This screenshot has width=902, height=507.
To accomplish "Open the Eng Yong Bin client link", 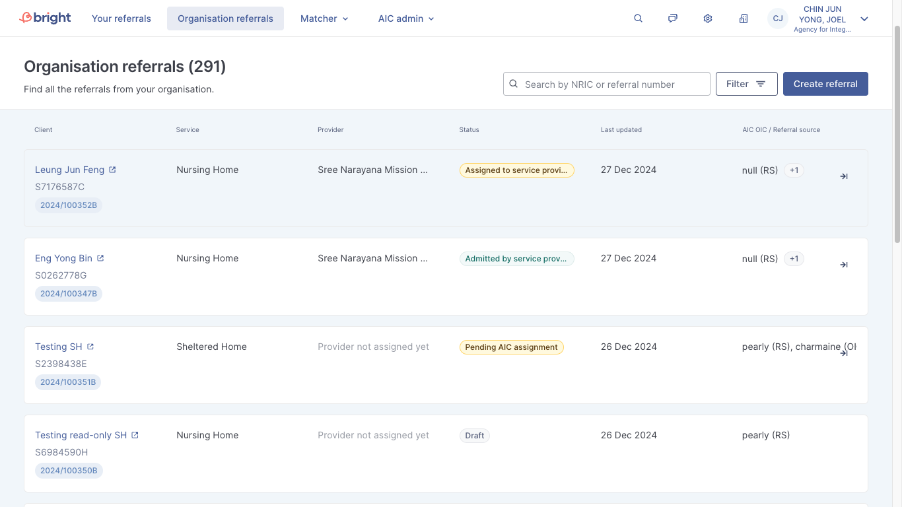I will (x=63, y=258).
